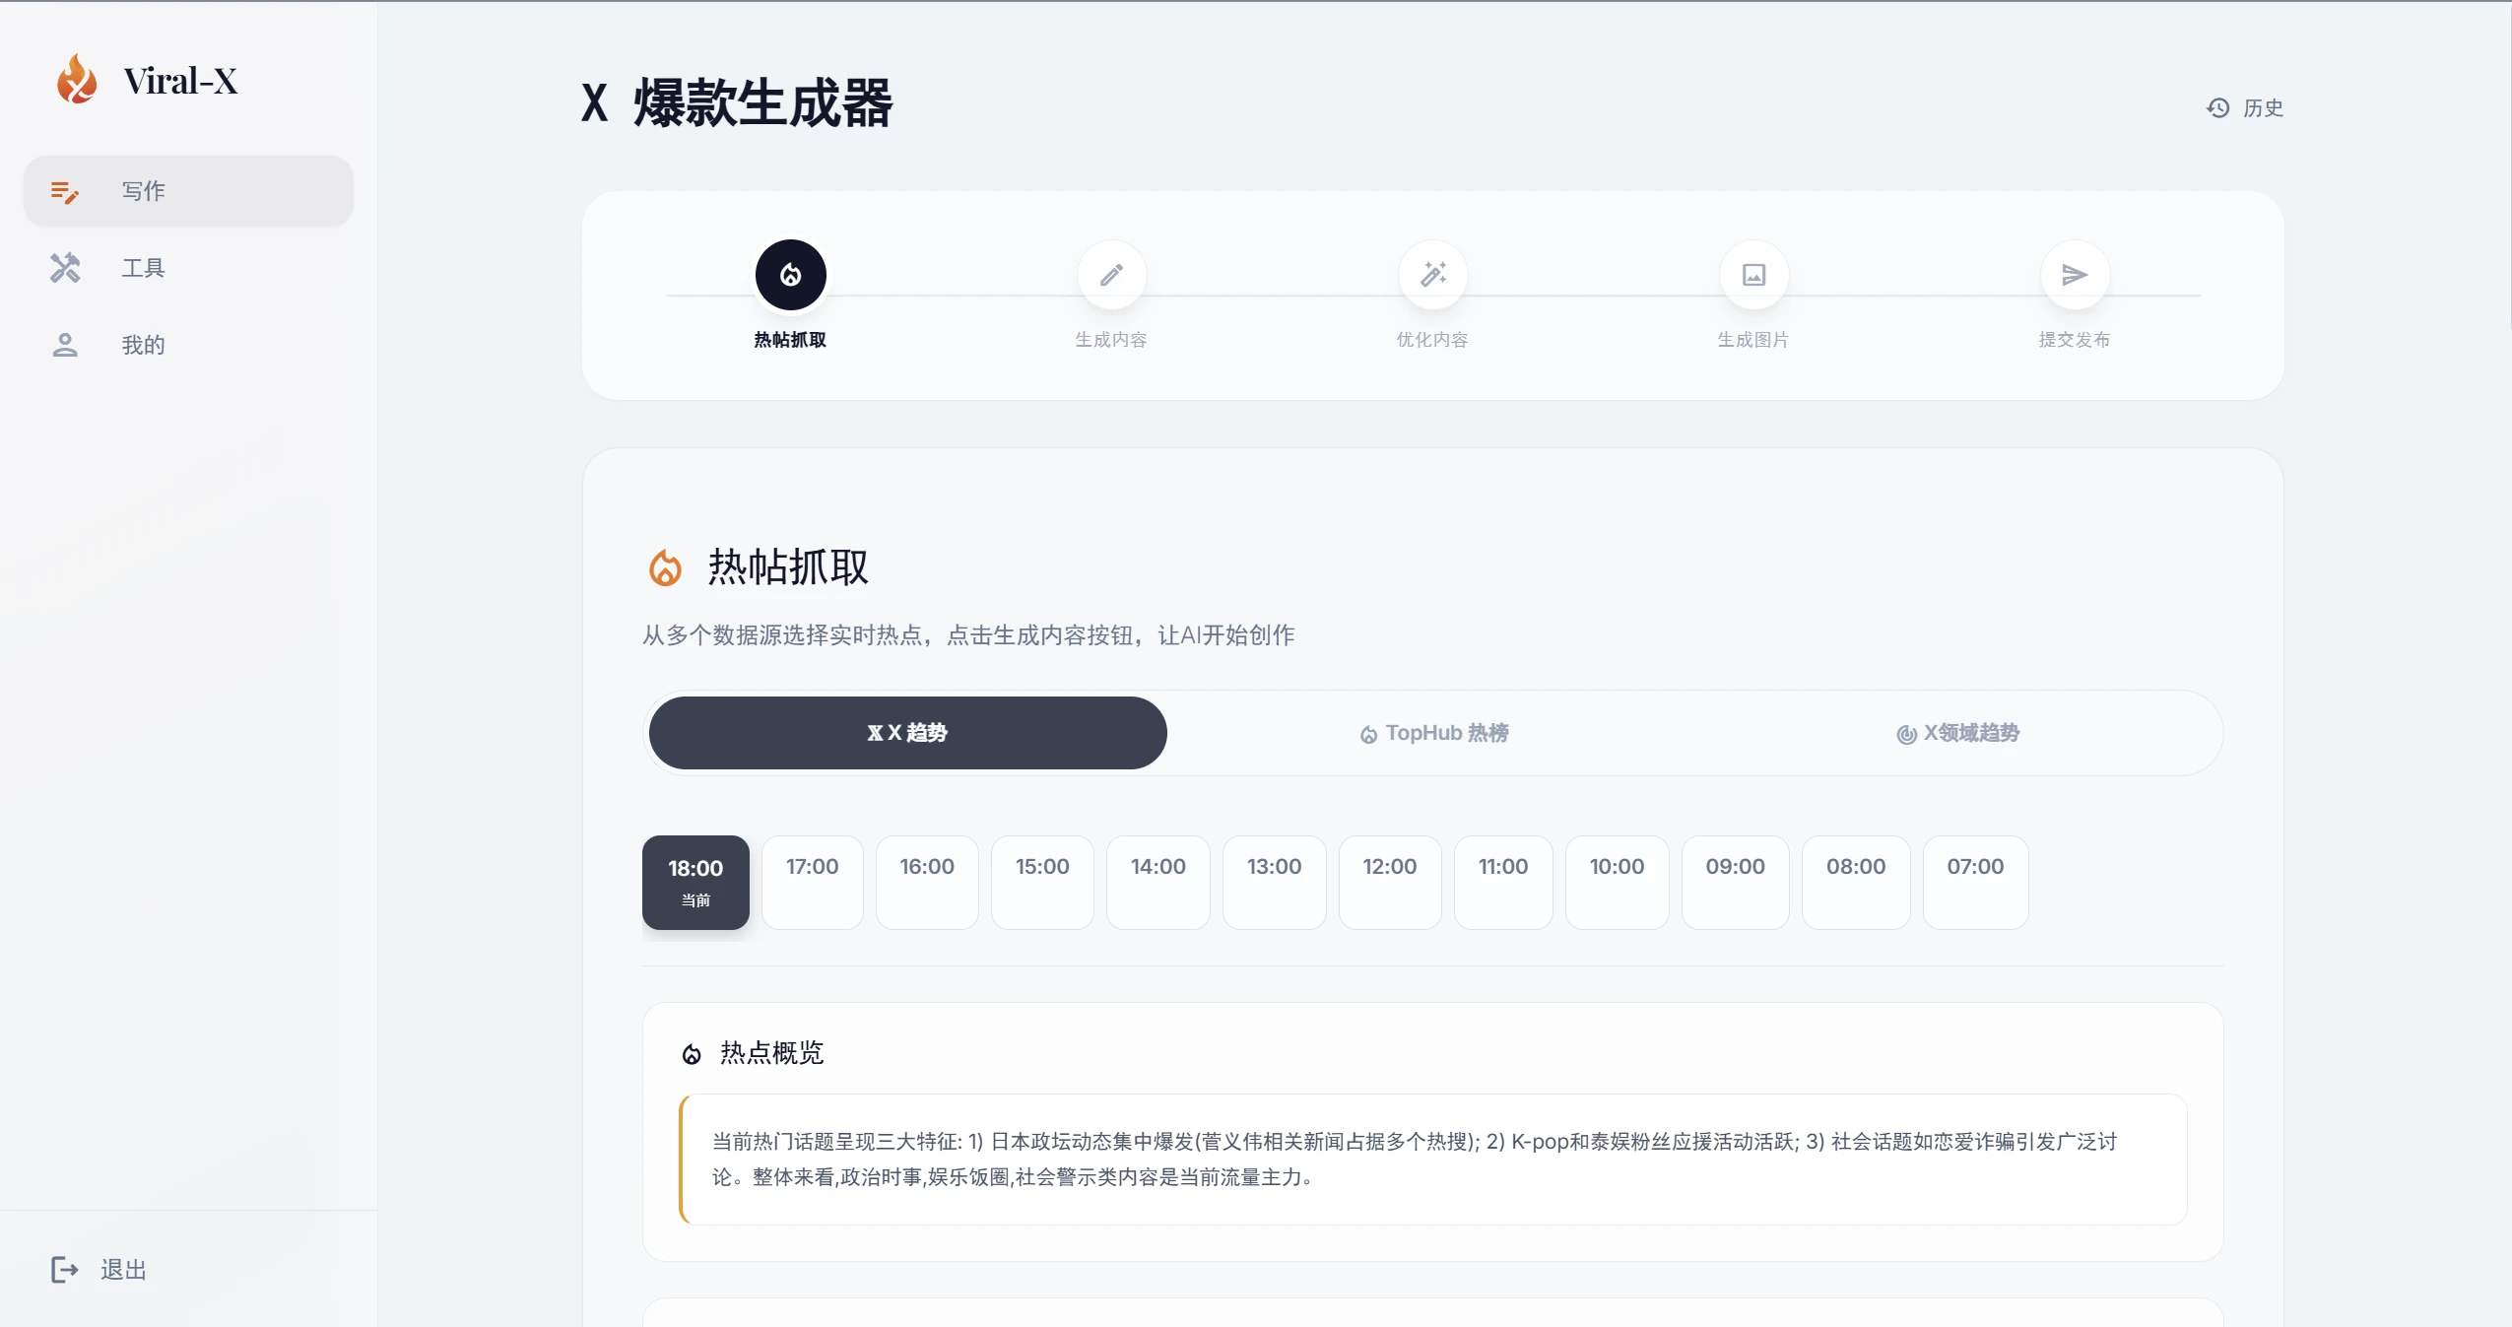Select the 13:00 time slot
Viewport: 2512px width, 1327px height.
pos(1275,883)
